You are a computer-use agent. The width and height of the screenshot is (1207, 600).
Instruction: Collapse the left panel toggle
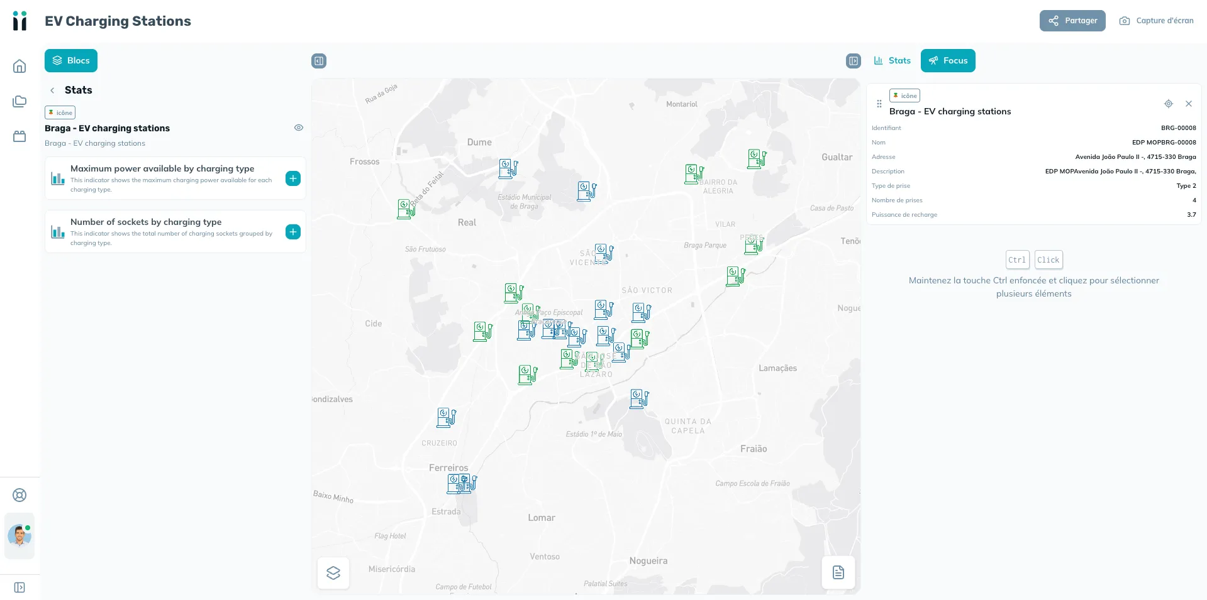[319, 61]
